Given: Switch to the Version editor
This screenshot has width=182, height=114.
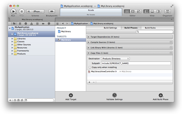Looking at the screenshot, I should 138,11.
